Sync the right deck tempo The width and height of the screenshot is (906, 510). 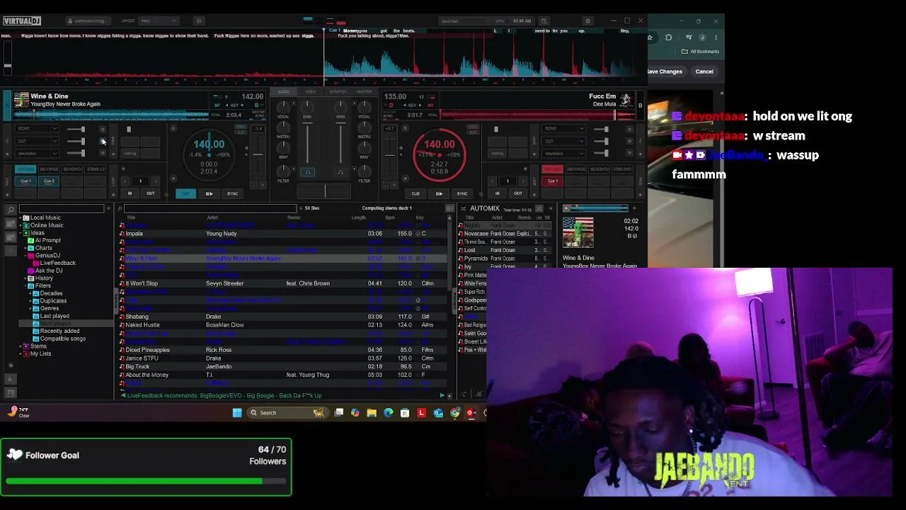point(462,193)
